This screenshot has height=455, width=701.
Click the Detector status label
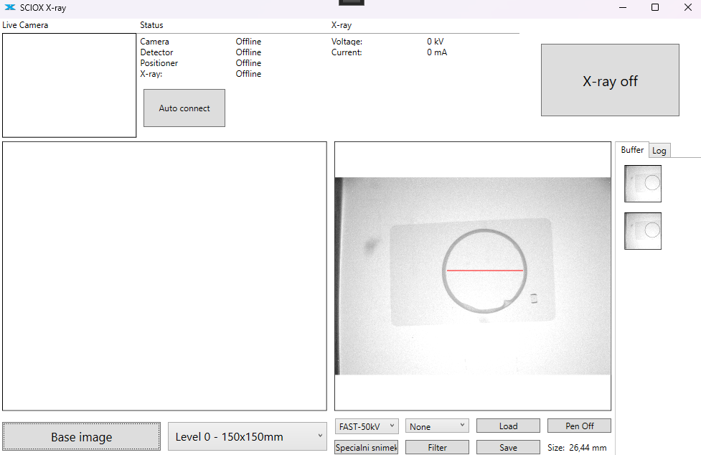coord(156,52)
